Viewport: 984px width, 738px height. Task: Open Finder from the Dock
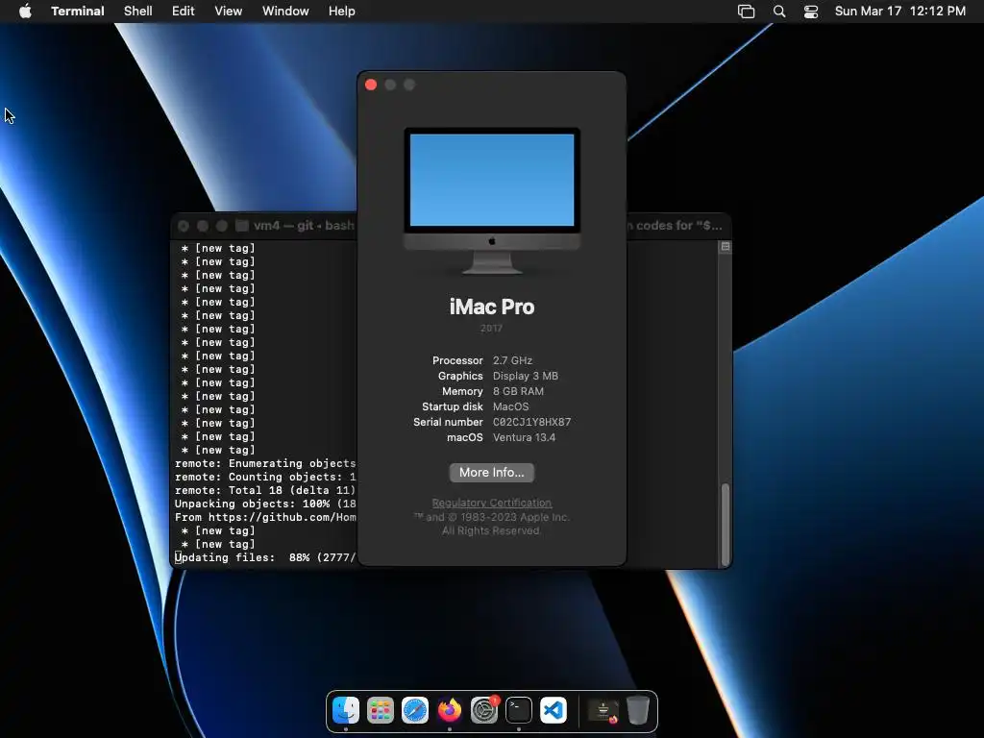pyautogui.click(x=346, y=710)
